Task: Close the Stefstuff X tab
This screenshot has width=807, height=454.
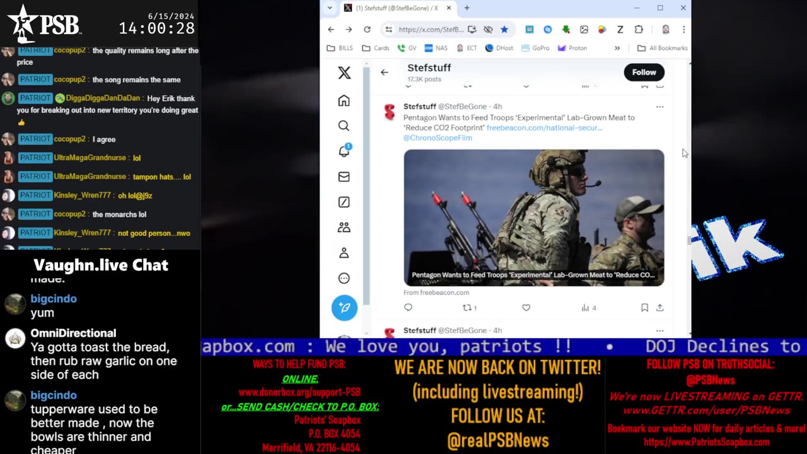Action: pos(449,8)
